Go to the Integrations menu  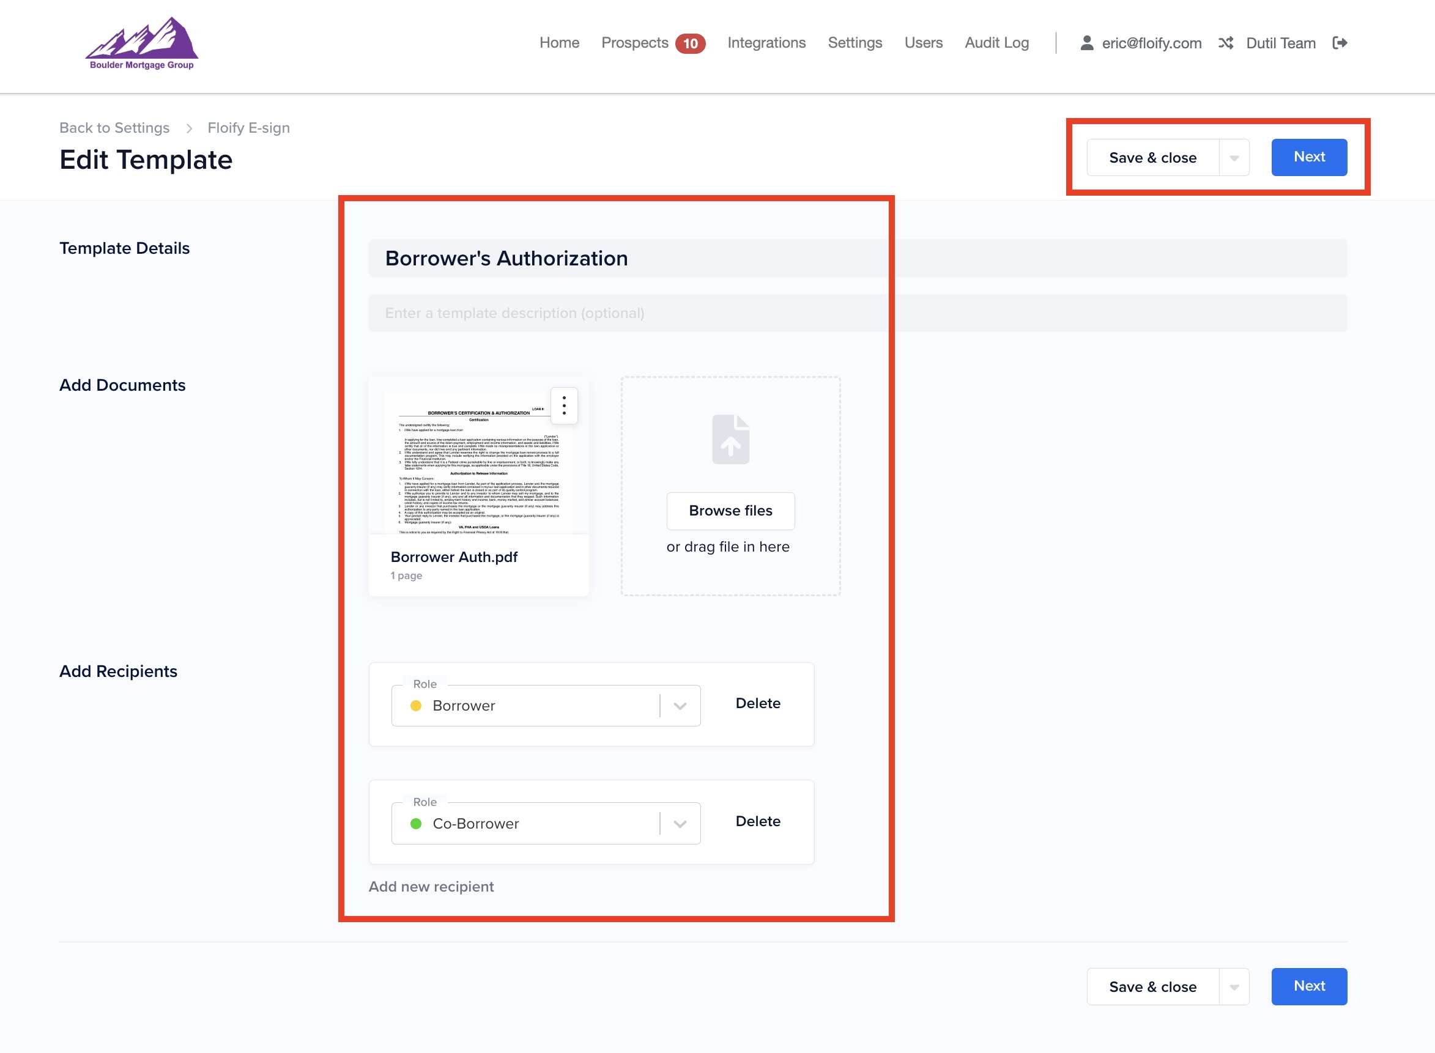(766, 43)
